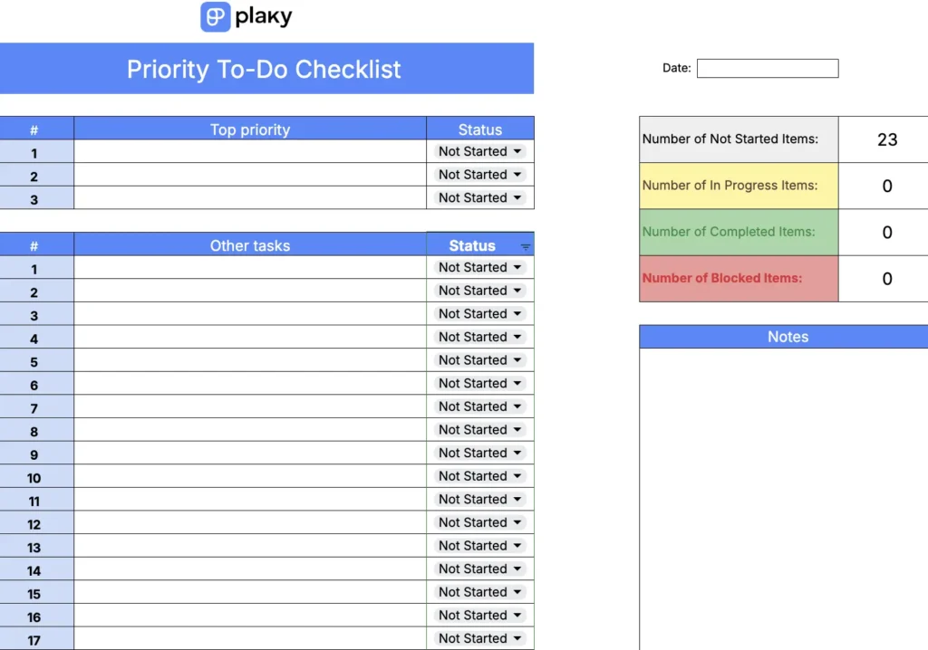The image size is (928, 650).
Task: Click into the Date input field
Action: (x=768, y=68)
